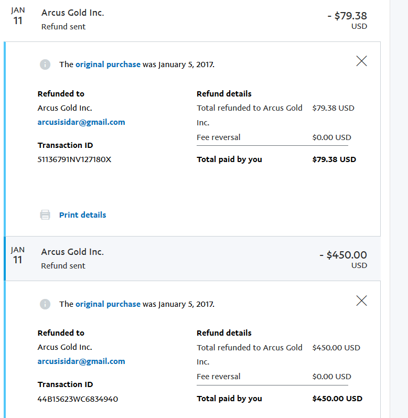Click info icon in the $450.00 refund panel
This screenshot has width=408, height=418.
coord(45,304)
